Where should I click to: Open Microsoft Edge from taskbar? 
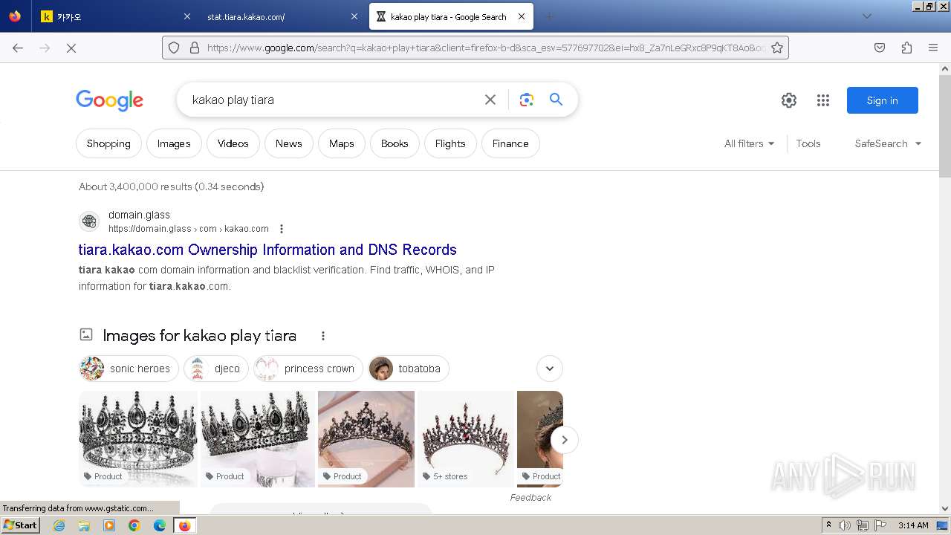click(160, 525)
